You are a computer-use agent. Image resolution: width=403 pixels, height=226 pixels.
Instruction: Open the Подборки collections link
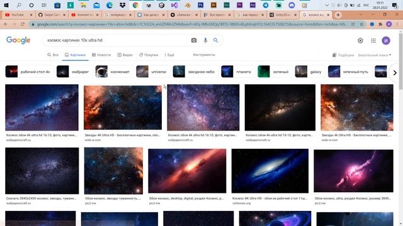343,55
